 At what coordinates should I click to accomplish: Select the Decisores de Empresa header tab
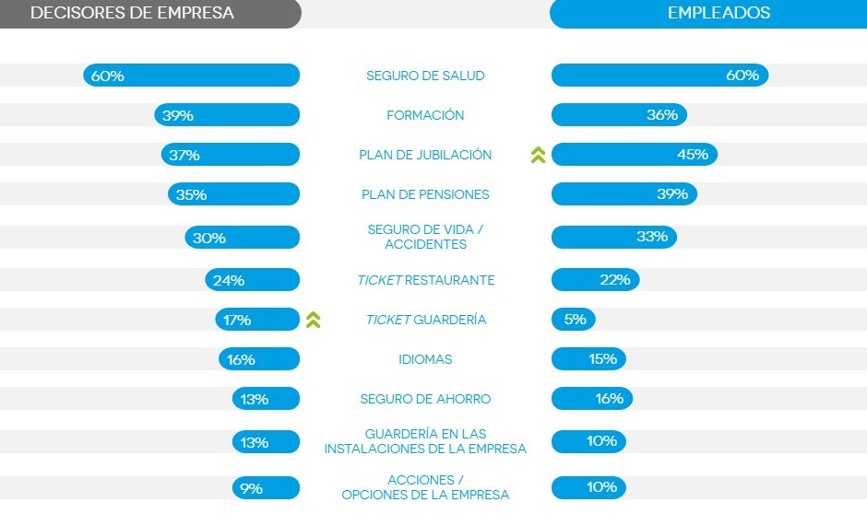150,14
